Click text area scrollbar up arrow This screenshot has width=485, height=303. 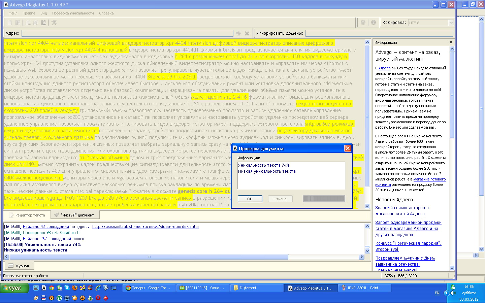[x=367, y=42]
